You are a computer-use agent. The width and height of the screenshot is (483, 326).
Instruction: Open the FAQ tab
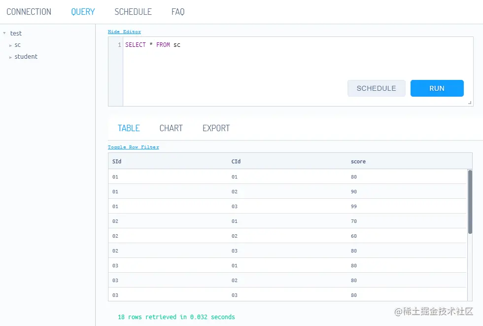tap(178, 12)
